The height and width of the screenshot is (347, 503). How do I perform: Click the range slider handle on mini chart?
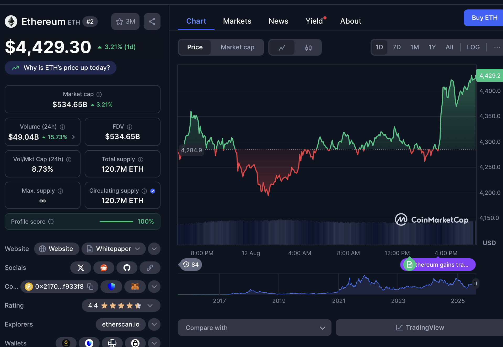click(475, 283)
